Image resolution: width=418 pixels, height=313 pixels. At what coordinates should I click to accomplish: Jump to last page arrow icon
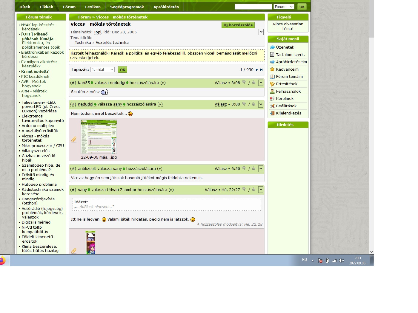[x=262, y=70]
